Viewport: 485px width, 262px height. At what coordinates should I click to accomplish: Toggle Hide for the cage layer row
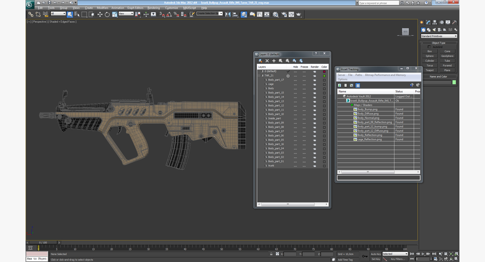(295, 84)
